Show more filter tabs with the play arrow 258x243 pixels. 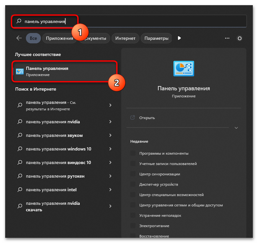pos(179,38)
